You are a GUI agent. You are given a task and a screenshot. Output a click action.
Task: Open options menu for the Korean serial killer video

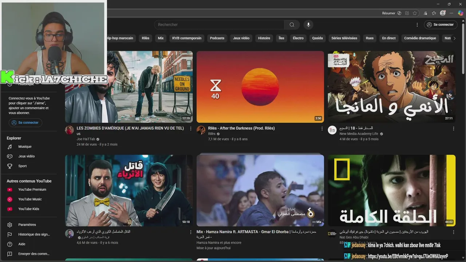tap(191, 232)
